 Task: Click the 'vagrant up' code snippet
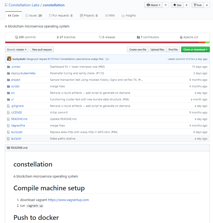tap(35, 206)
